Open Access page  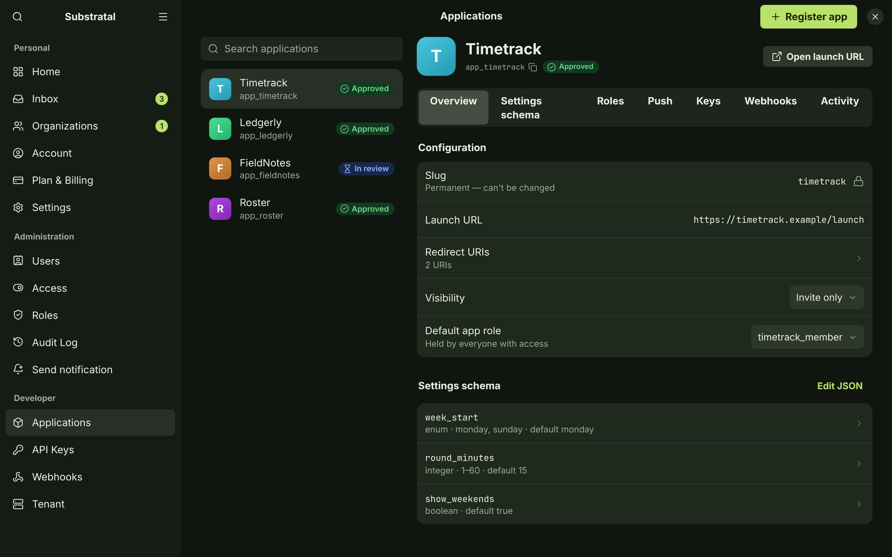point(90,288)
